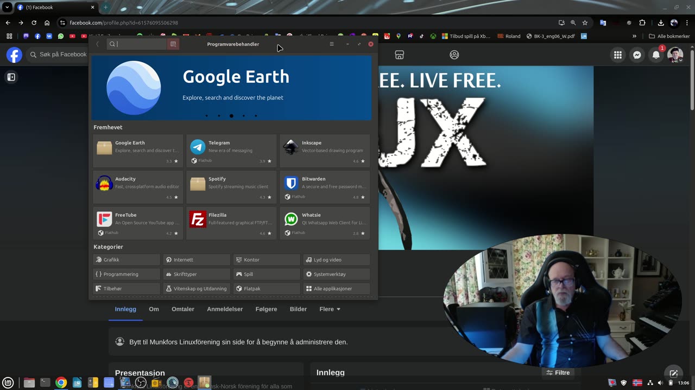
Task: Open Chrome downloads icon
Action: 661,23
